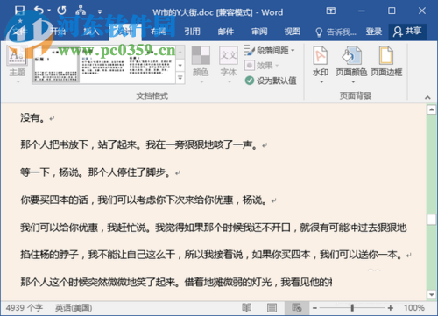The height and width of the screenshot is (316, 438).
Task: Click the zoom slider handle
Action: pos(352,308)
